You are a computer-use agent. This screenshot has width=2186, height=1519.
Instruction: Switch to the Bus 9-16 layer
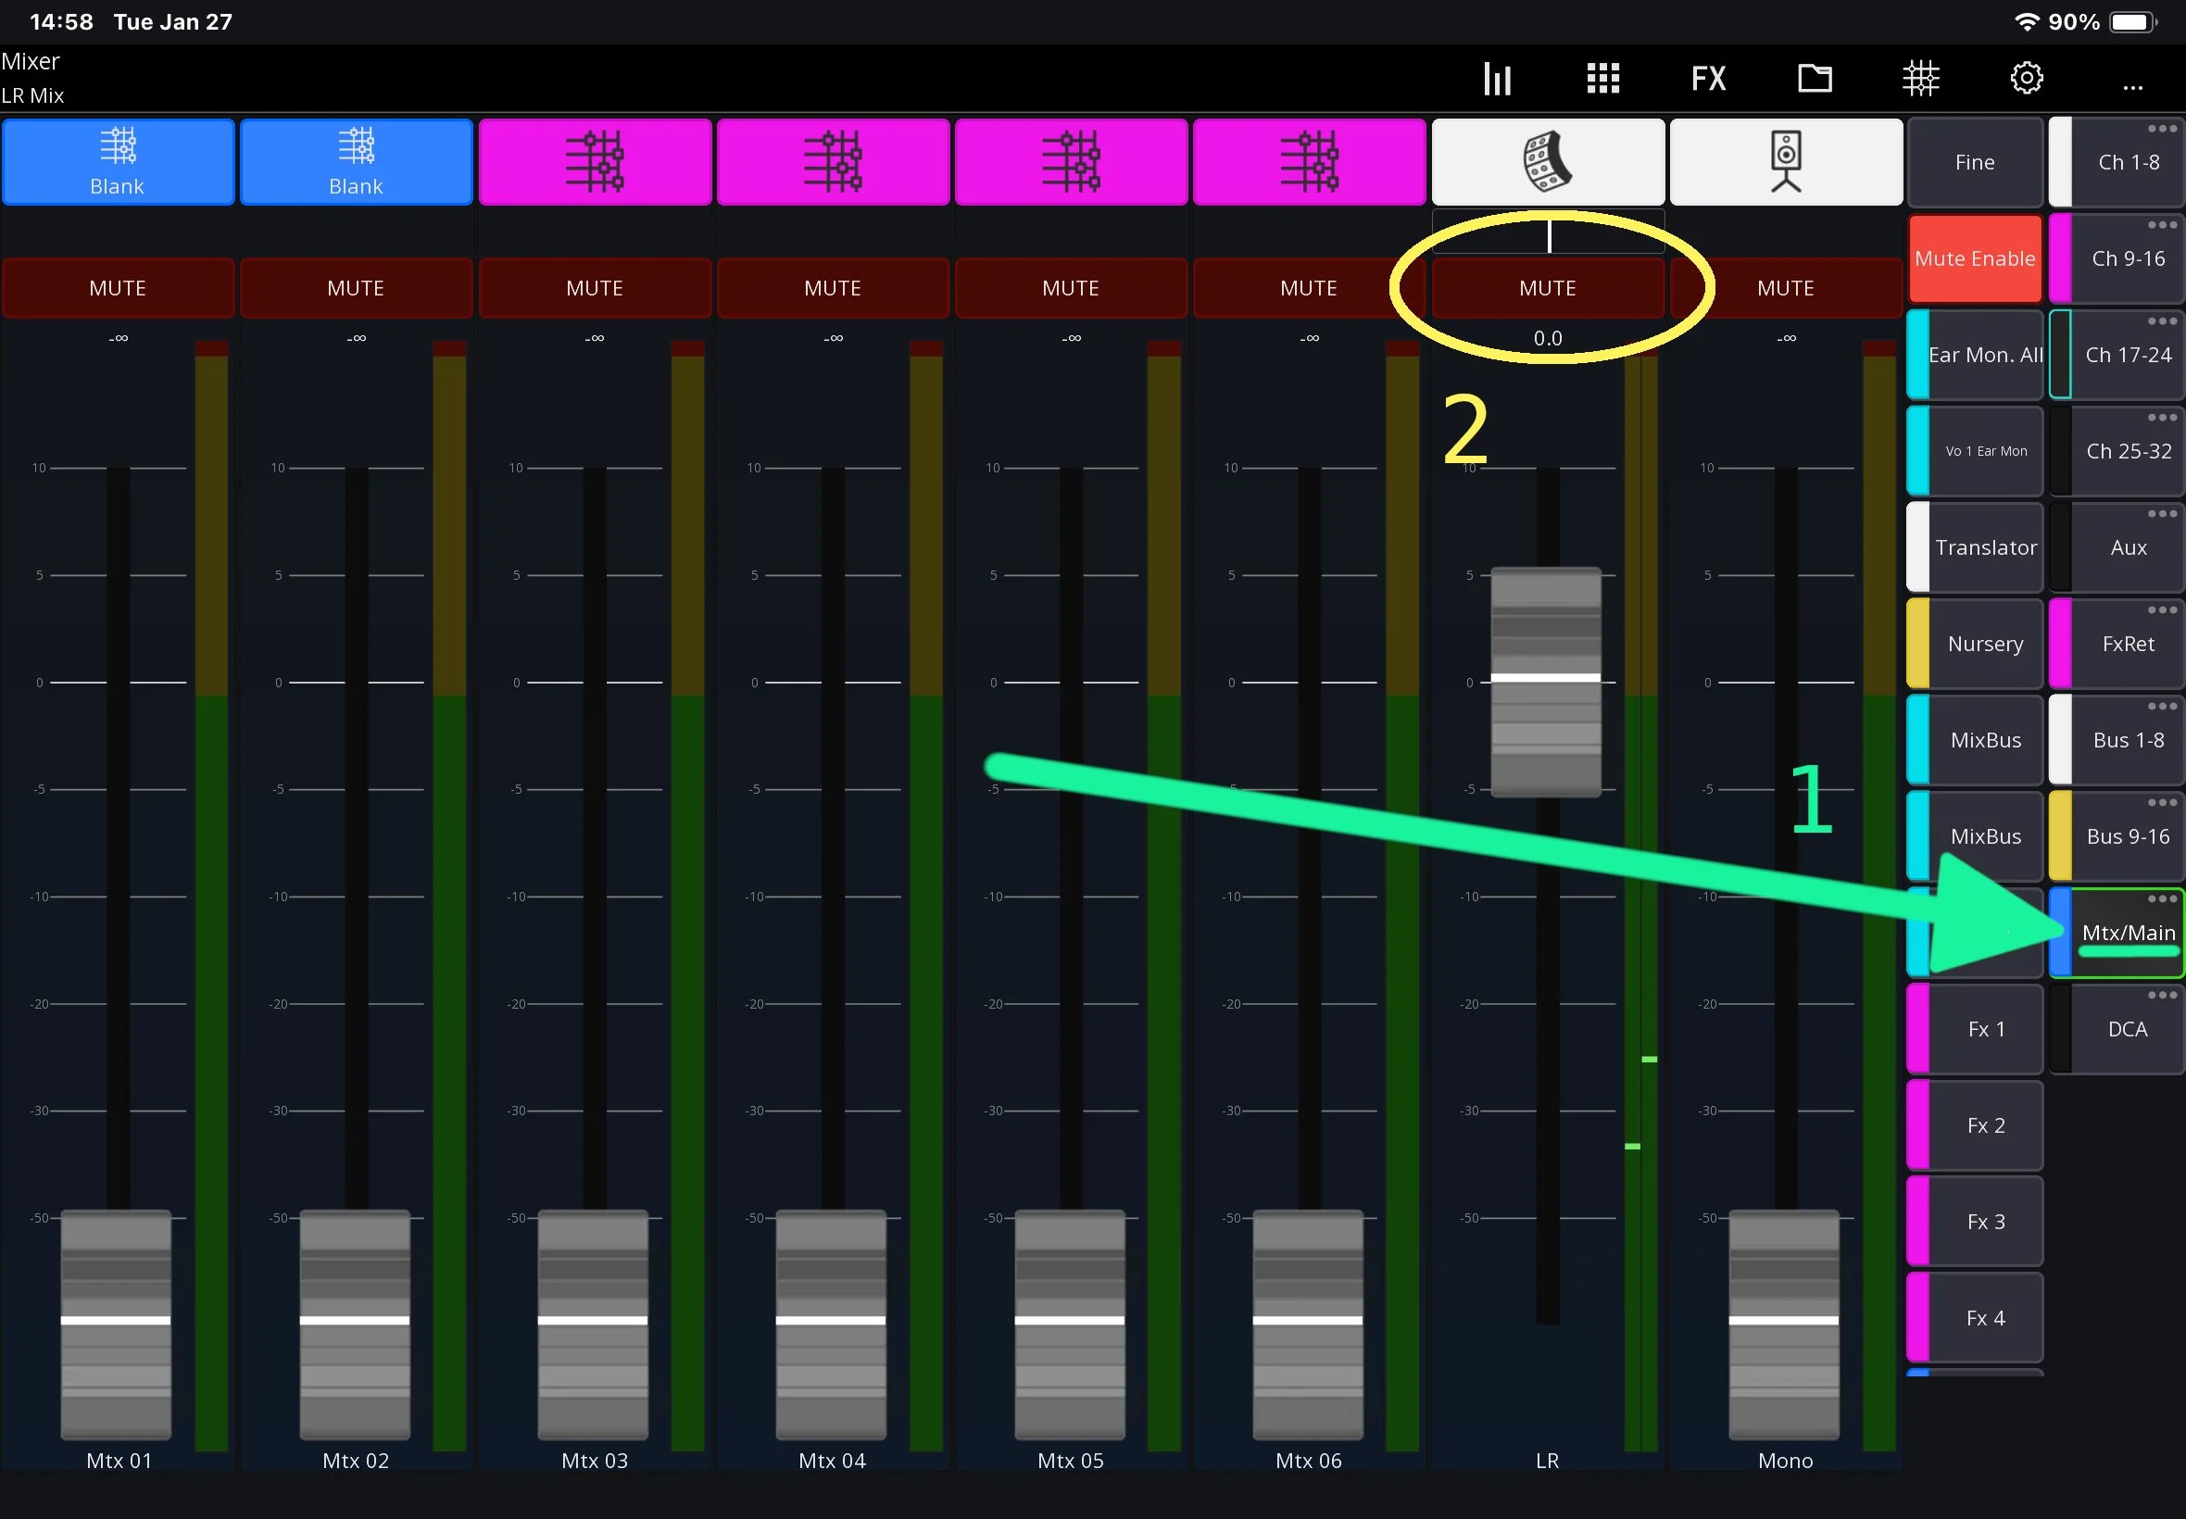(x=2127, y=836)
